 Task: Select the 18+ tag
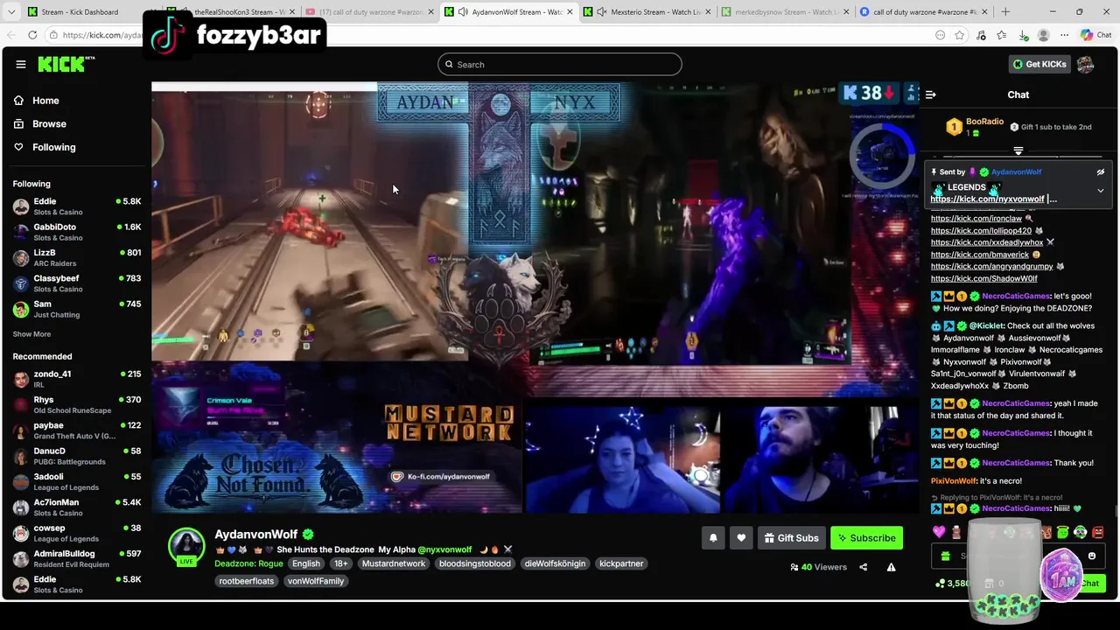[340, 563]
